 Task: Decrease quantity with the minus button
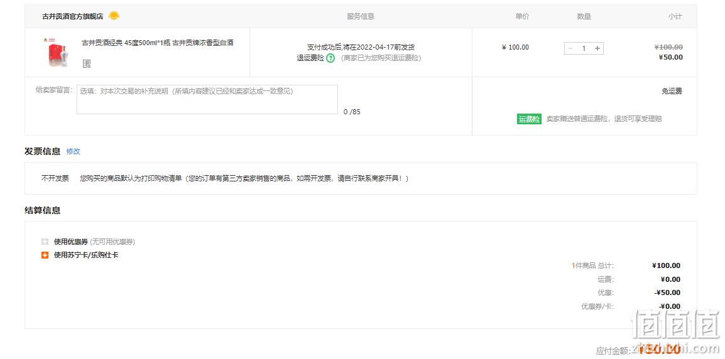click(x=570, y=48)
